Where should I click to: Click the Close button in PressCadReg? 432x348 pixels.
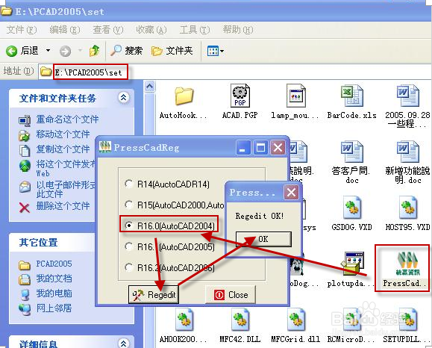tap(231, 295)
